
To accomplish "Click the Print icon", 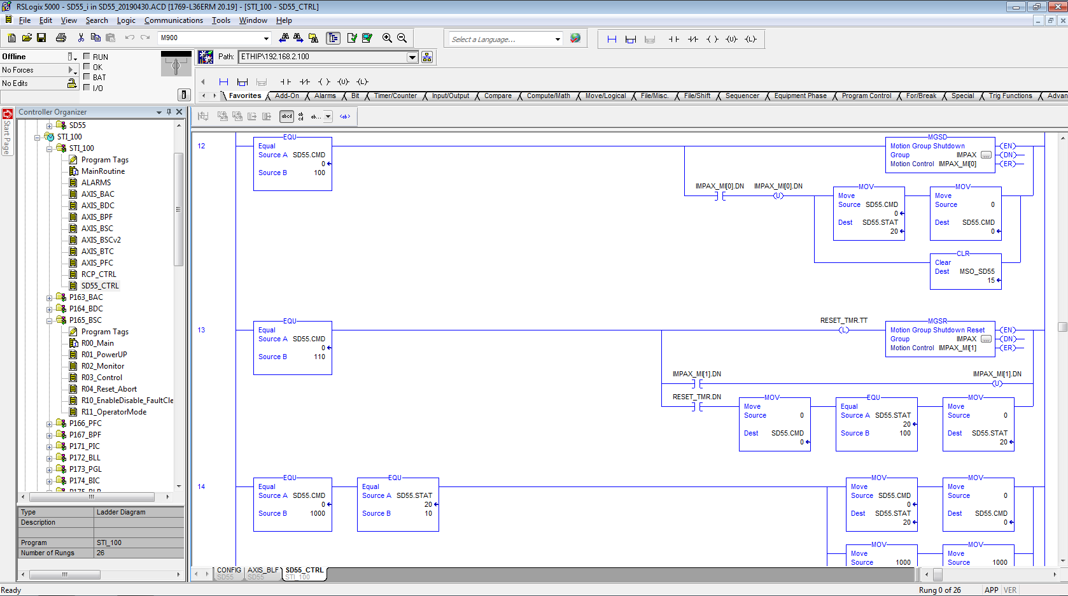I will click(x=61, y=38).
